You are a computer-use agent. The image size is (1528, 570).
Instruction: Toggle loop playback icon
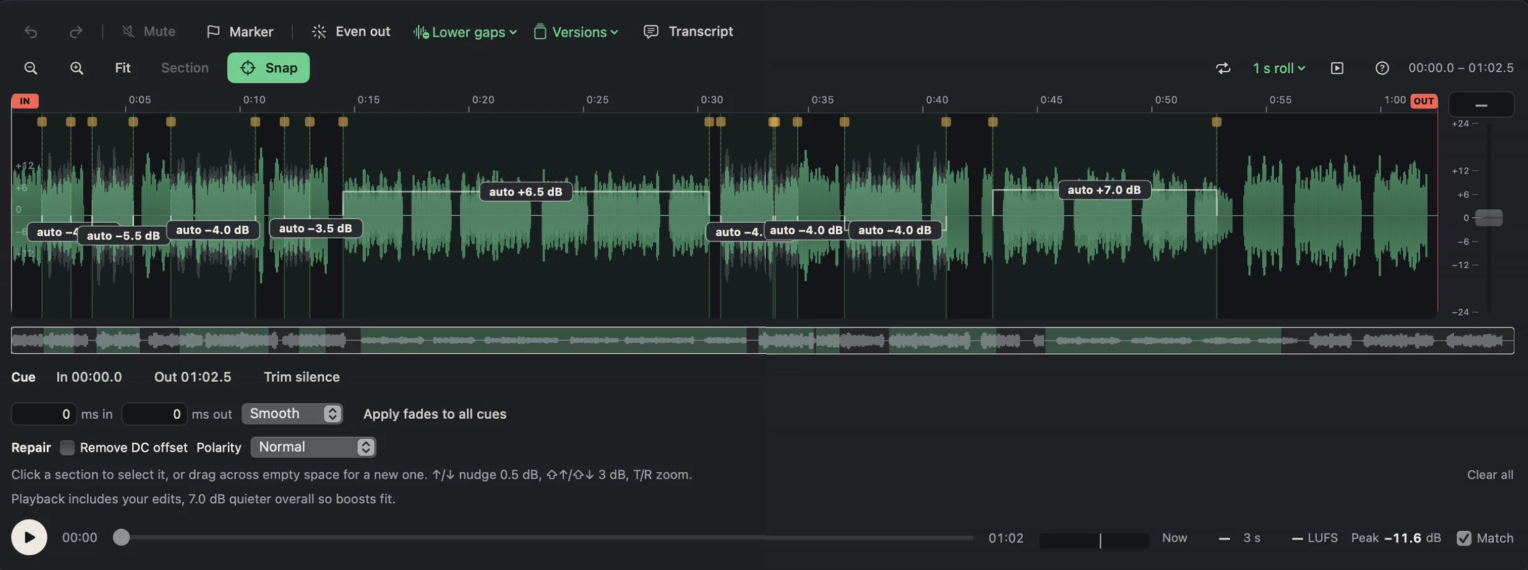click(1223, 68)
